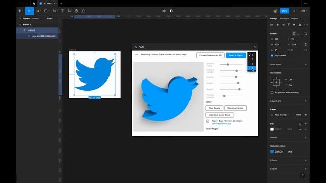Click independent corners icon
This screenshot has width=326, height=183.
pyautogui.click(x=306, y=50)
